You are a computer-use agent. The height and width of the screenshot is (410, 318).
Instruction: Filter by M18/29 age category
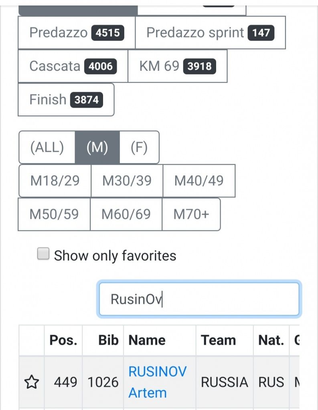pyautogui.click(x=55, y=181)
